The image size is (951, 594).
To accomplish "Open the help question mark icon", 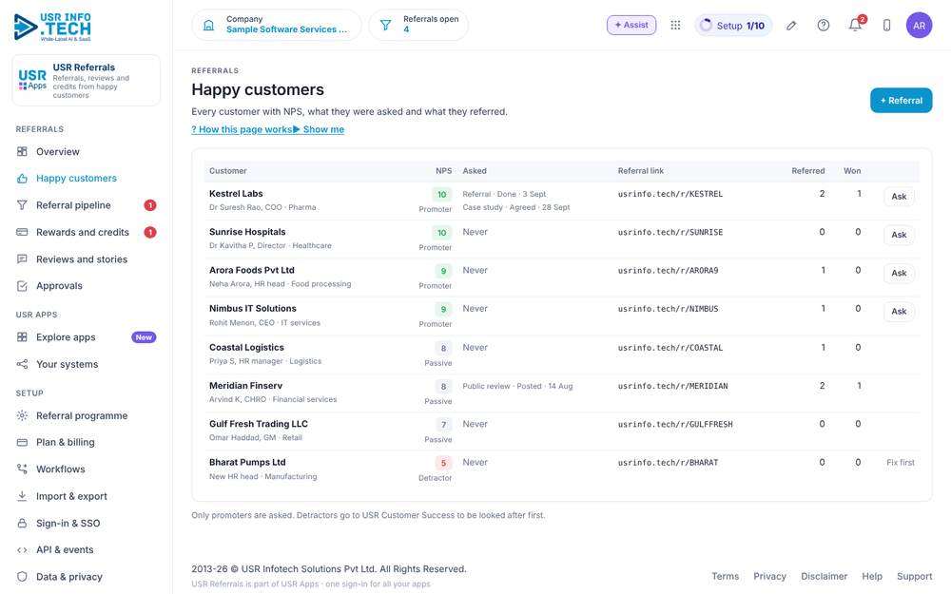I will [823, 25].
